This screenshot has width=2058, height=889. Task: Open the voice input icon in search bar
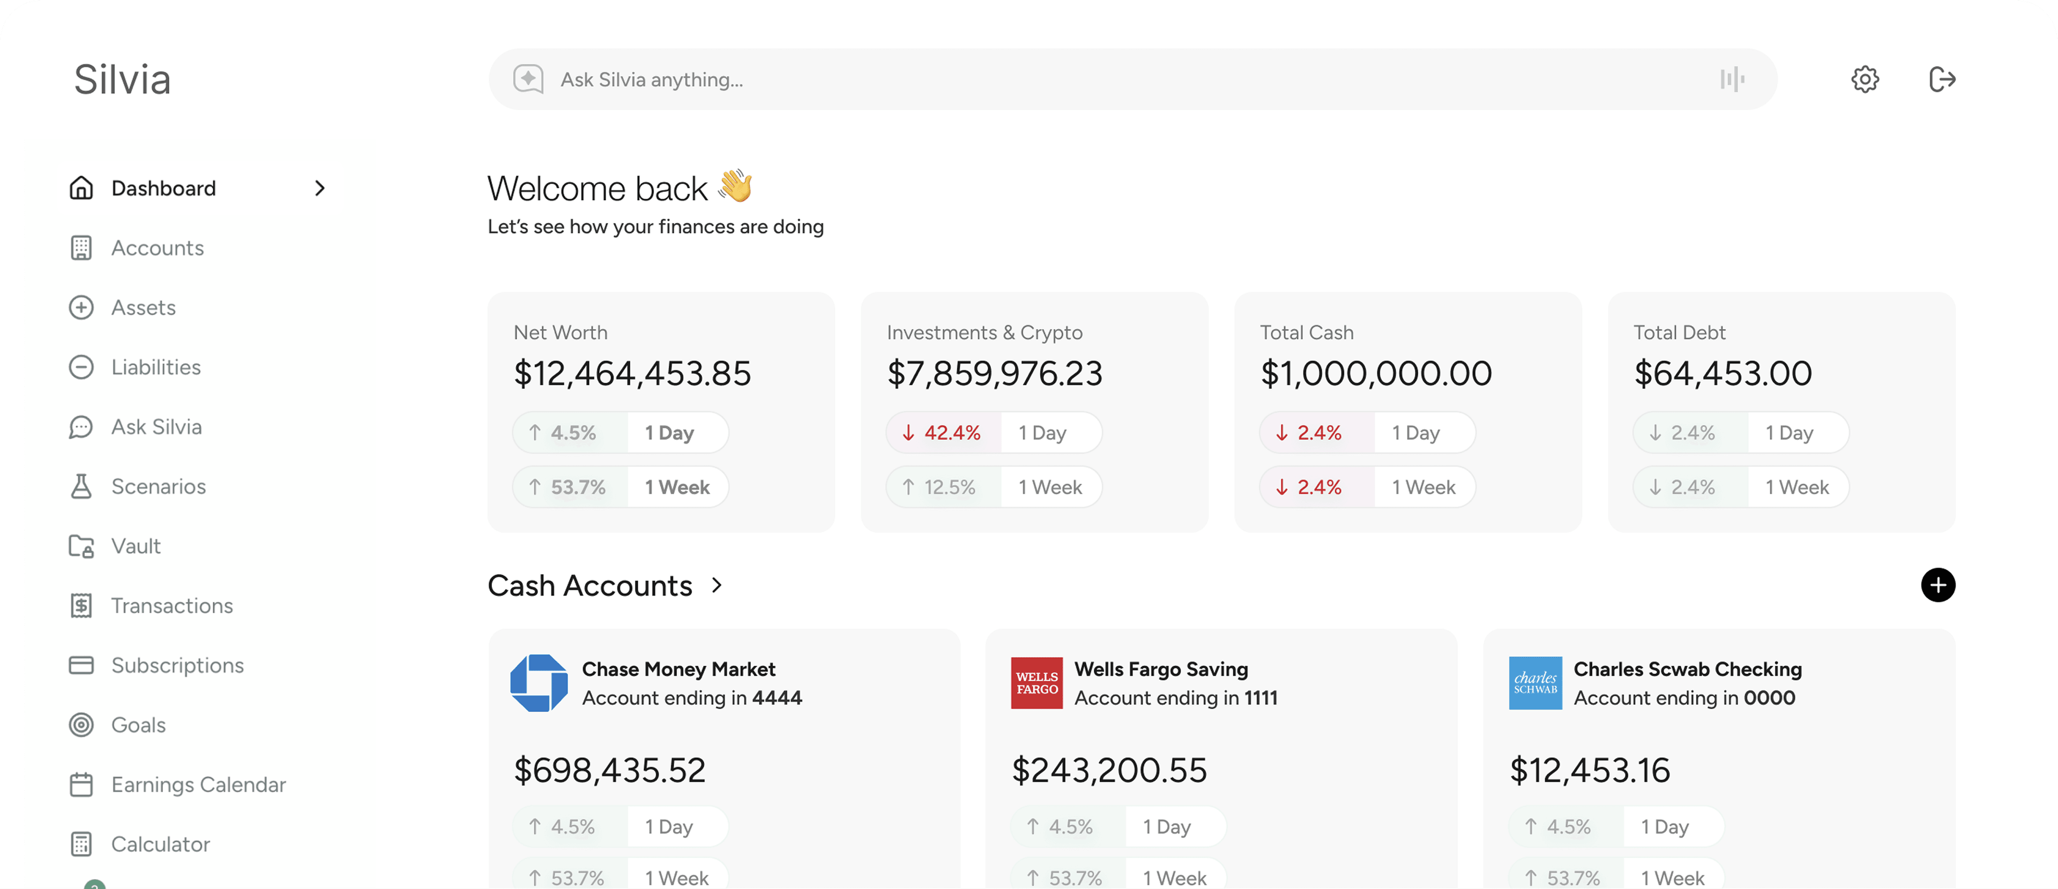tap(1732, 79)
